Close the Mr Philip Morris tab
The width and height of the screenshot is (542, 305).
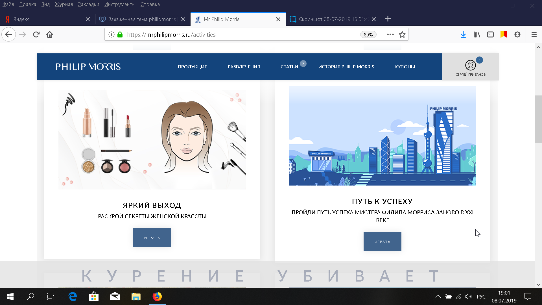(x=278, y=19)
